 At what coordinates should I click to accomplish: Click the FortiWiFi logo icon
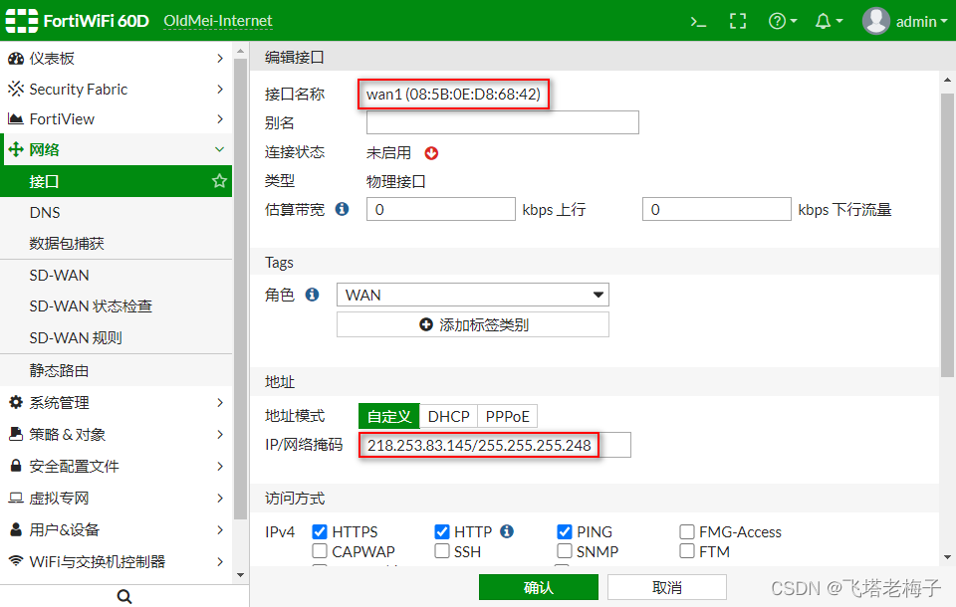(21, 21)
